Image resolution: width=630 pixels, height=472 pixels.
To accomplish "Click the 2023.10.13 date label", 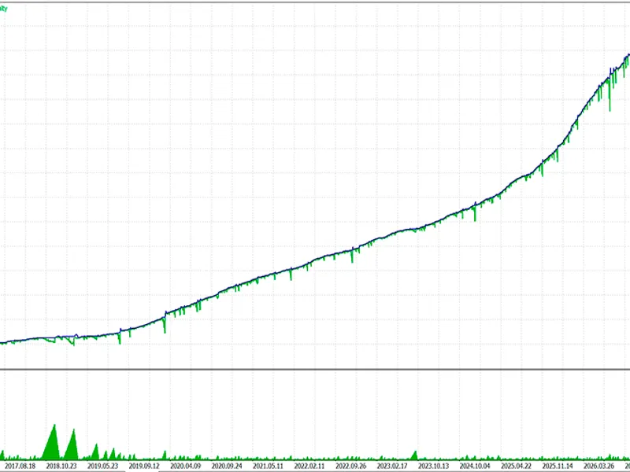I will tap(434, 466).
